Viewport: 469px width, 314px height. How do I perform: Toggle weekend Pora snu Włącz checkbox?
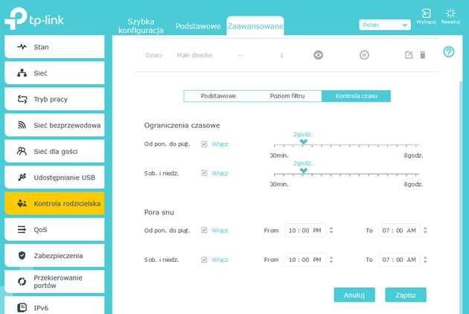204,260
